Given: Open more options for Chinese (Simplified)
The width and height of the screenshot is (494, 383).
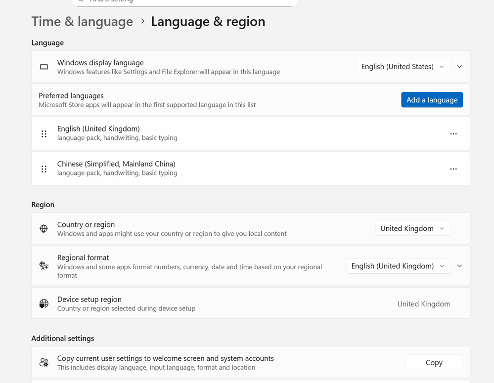Looking at the screenshot, I should pos(453,169).
